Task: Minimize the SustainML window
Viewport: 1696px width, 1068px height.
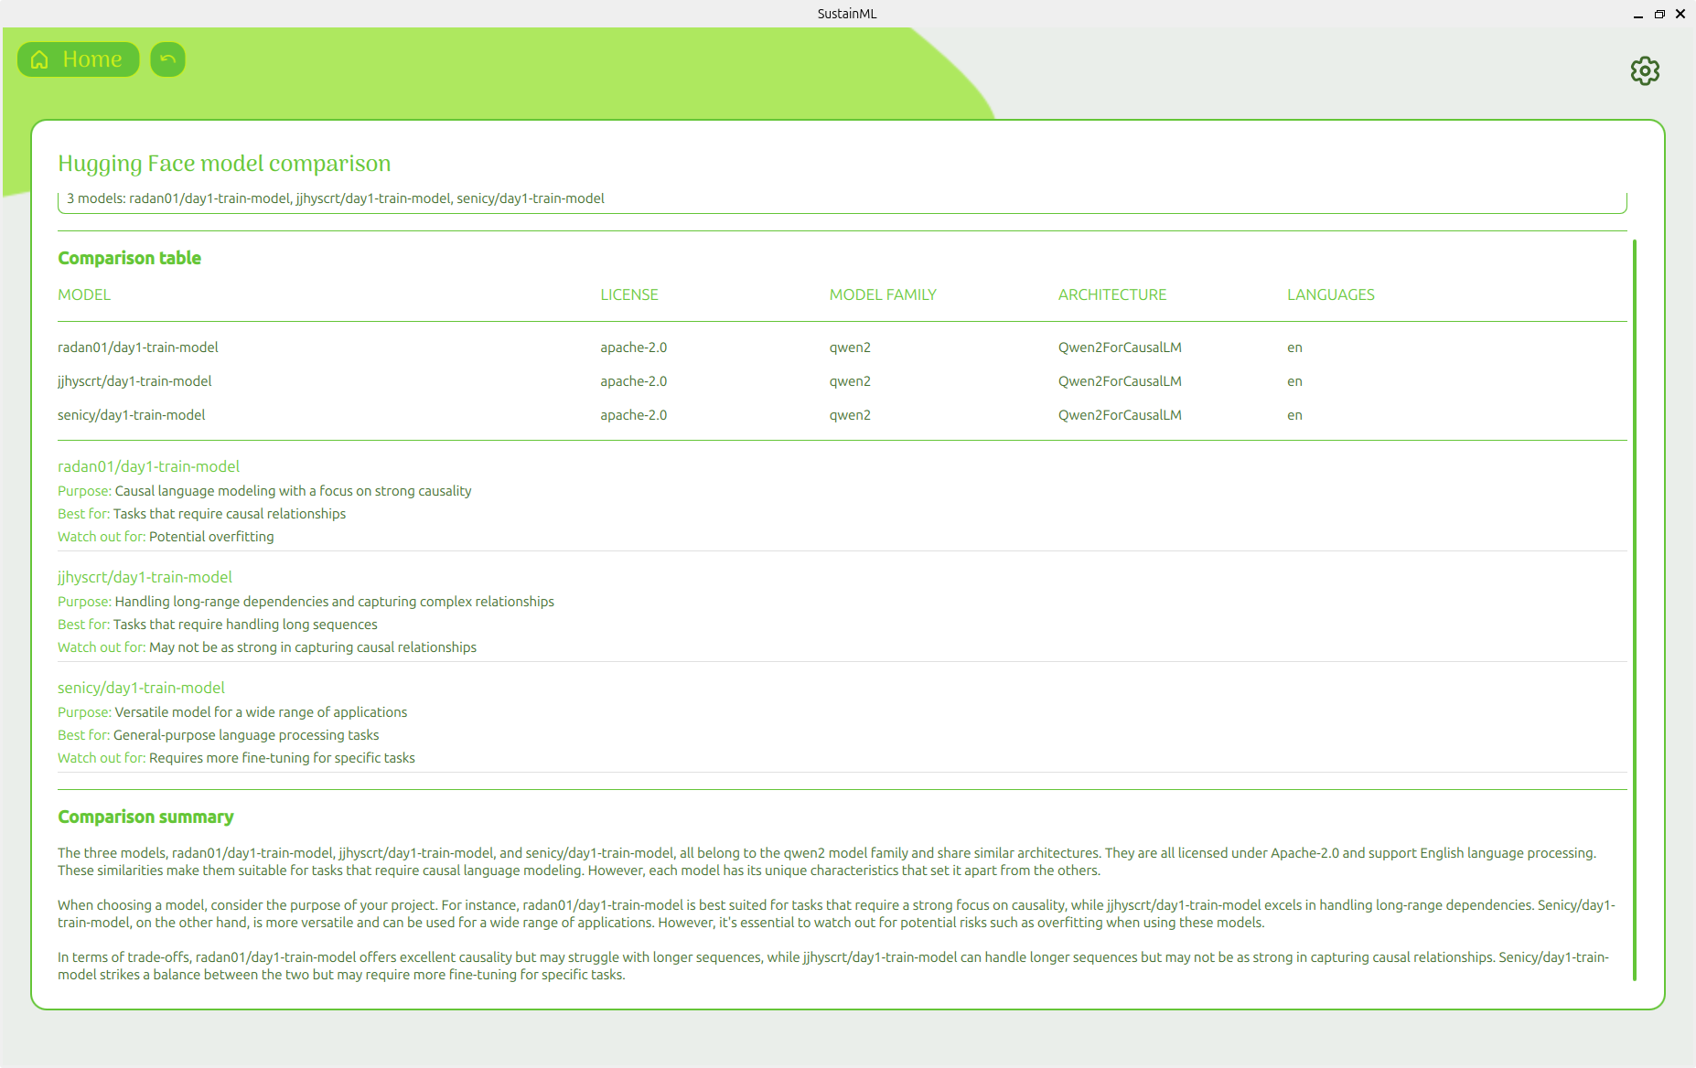Action: pos(1637,14)
